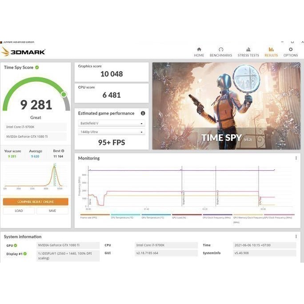Click the Estimated game performance info icon
Image resolution: width=304 pixels, height=304 pixels.
[x=143, y=113]
